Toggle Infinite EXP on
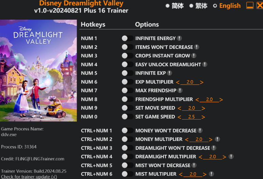The height and width of the screenshot is (179, 263). pyautogui.click(x=127, y=73)
